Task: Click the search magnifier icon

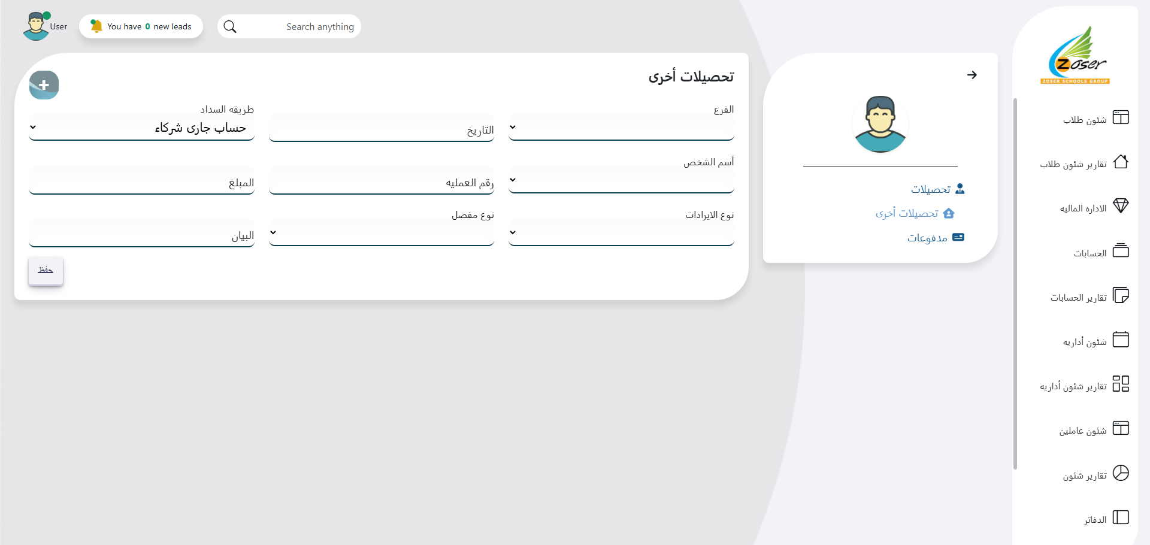Action: pos(230,27)
